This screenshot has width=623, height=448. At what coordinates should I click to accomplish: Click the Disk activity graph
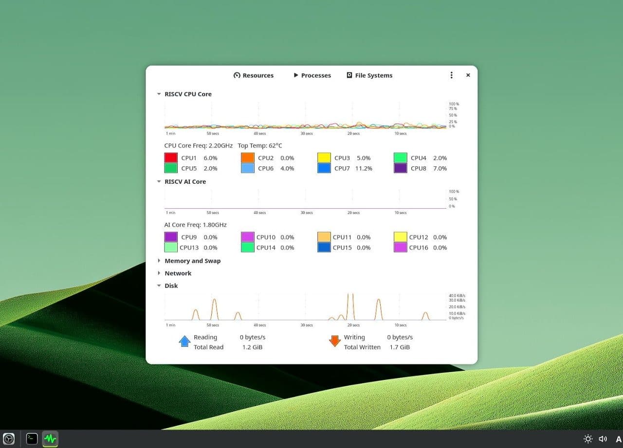point(306,307)
